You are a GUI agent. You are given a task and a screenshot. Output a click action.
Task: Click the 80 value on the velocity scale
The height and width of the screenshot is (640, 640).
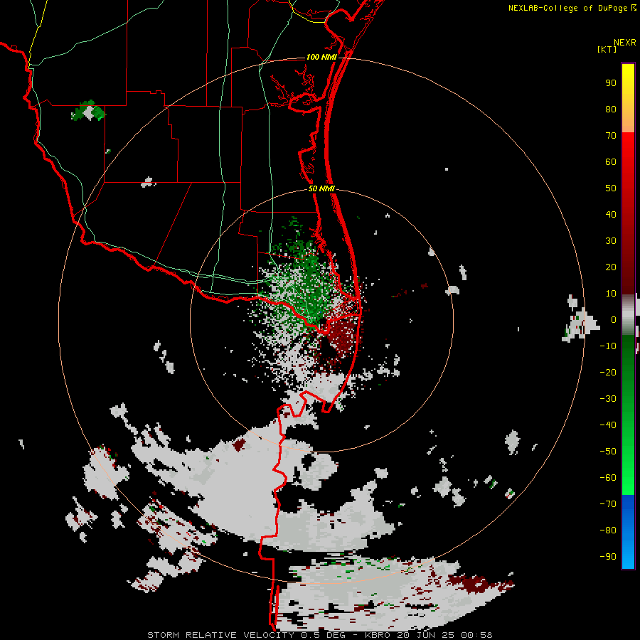[x=611, y=110]
